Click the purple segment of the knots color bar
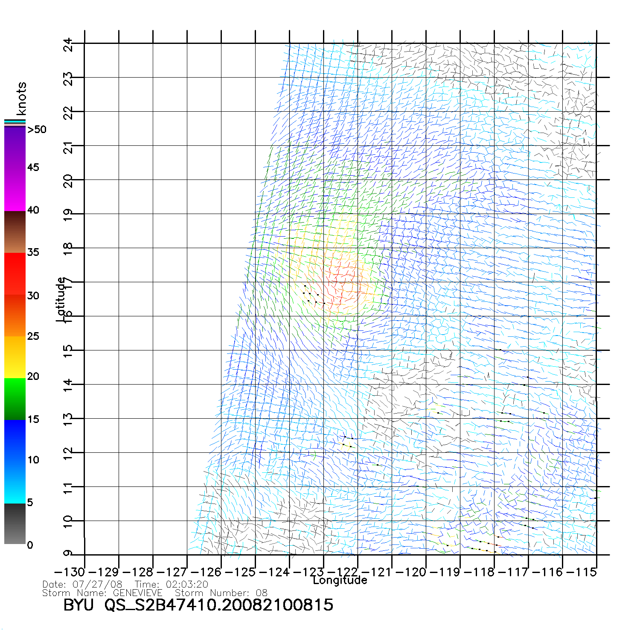This screenshot has height=631, width=640. coord(15,147)
